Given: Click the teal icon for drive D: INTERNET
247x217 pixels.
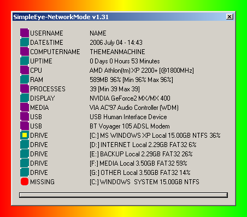Looking at the screenshot, I should tap(25, 144).
